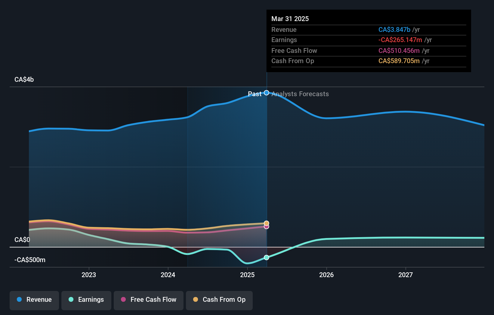494x315 pixels.
Task: Click the Earnings row label in tooltip
Action: (x=284, y=40)
